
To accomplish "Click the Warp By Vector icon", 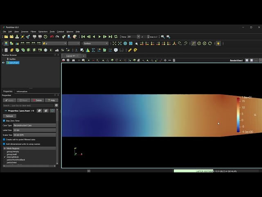I will (57, 50).
